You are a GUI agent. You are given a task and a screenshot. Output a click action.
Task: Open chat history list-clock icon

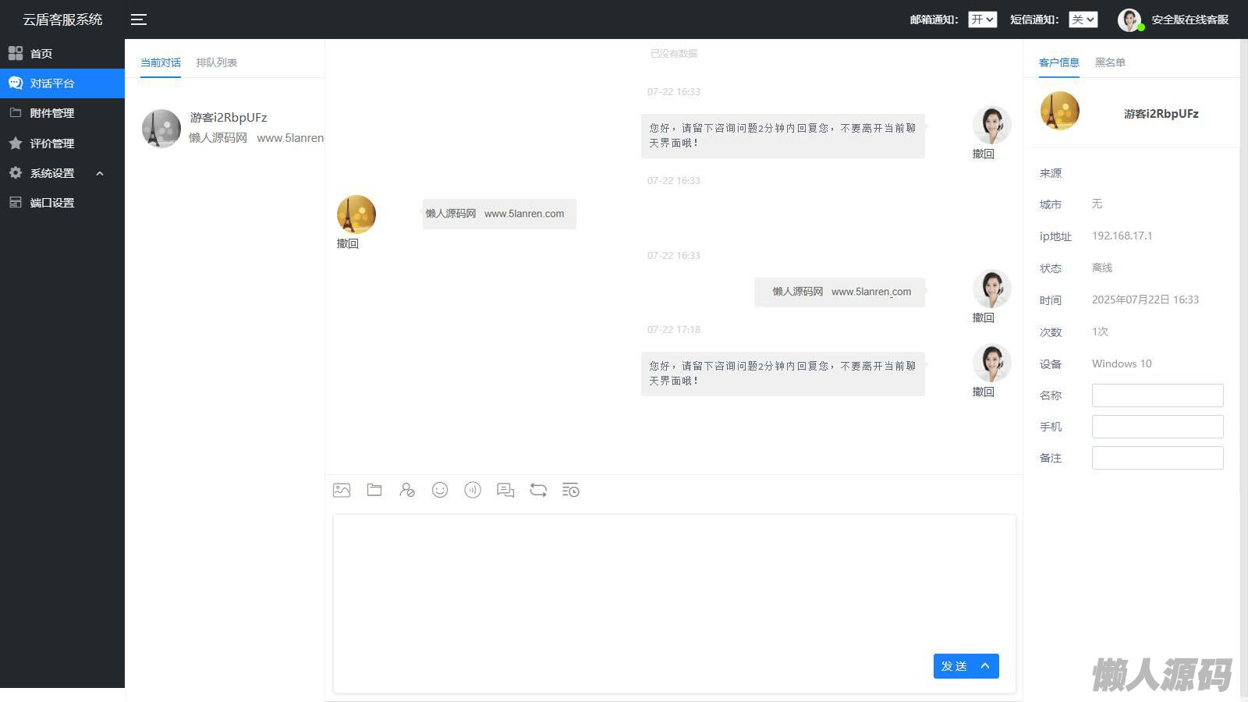571,490
